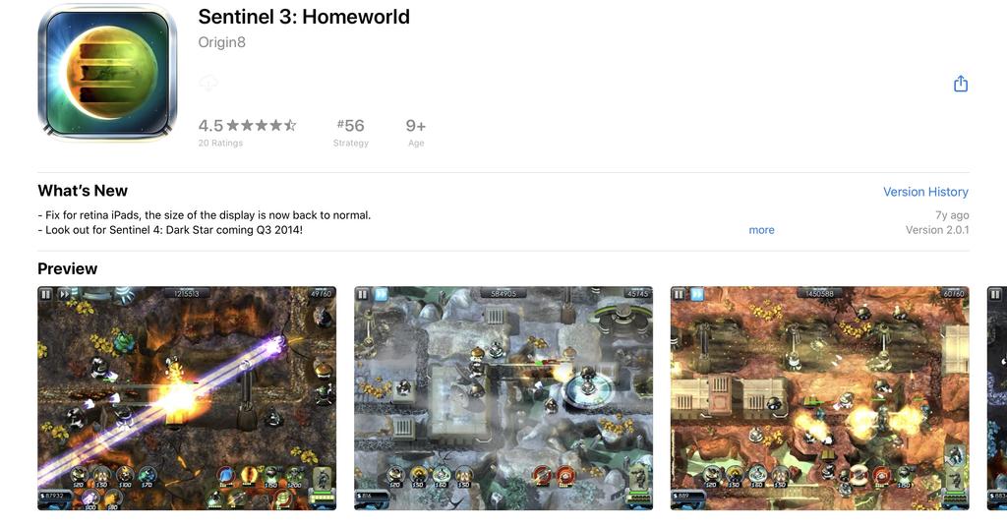
Task: Tap the share icon on the right
Action: [x=960, y=84]
